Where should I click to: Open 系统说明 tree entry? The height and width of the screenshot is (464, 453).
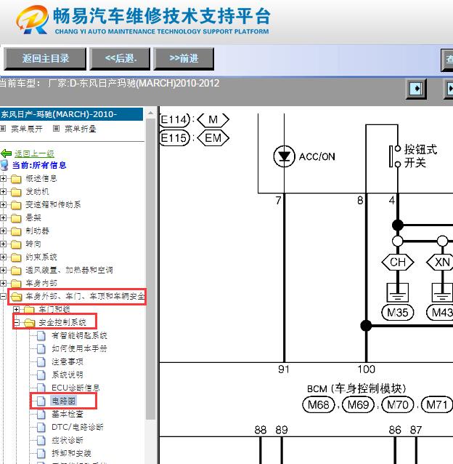pos(68,375)
